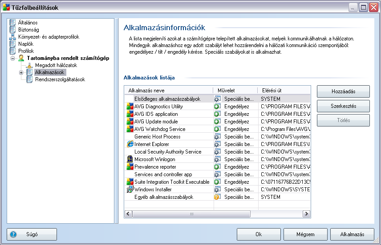Open the Megadott hálózatok entry
This screenshot has height=245, width=381.
56,65
